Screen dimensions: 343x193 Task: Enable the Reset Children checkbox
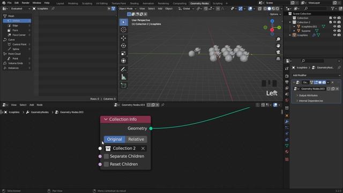(x=106, y=164)
